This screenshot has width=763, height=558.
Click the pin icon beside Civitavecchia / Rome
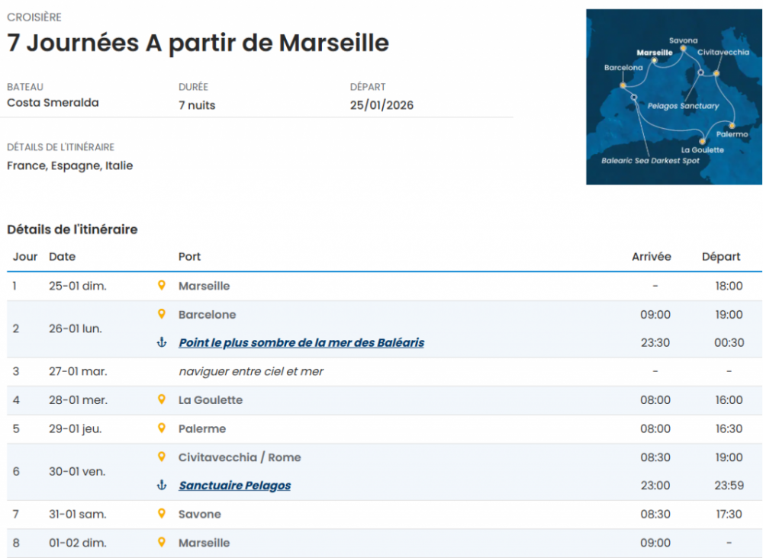[161, 457]
